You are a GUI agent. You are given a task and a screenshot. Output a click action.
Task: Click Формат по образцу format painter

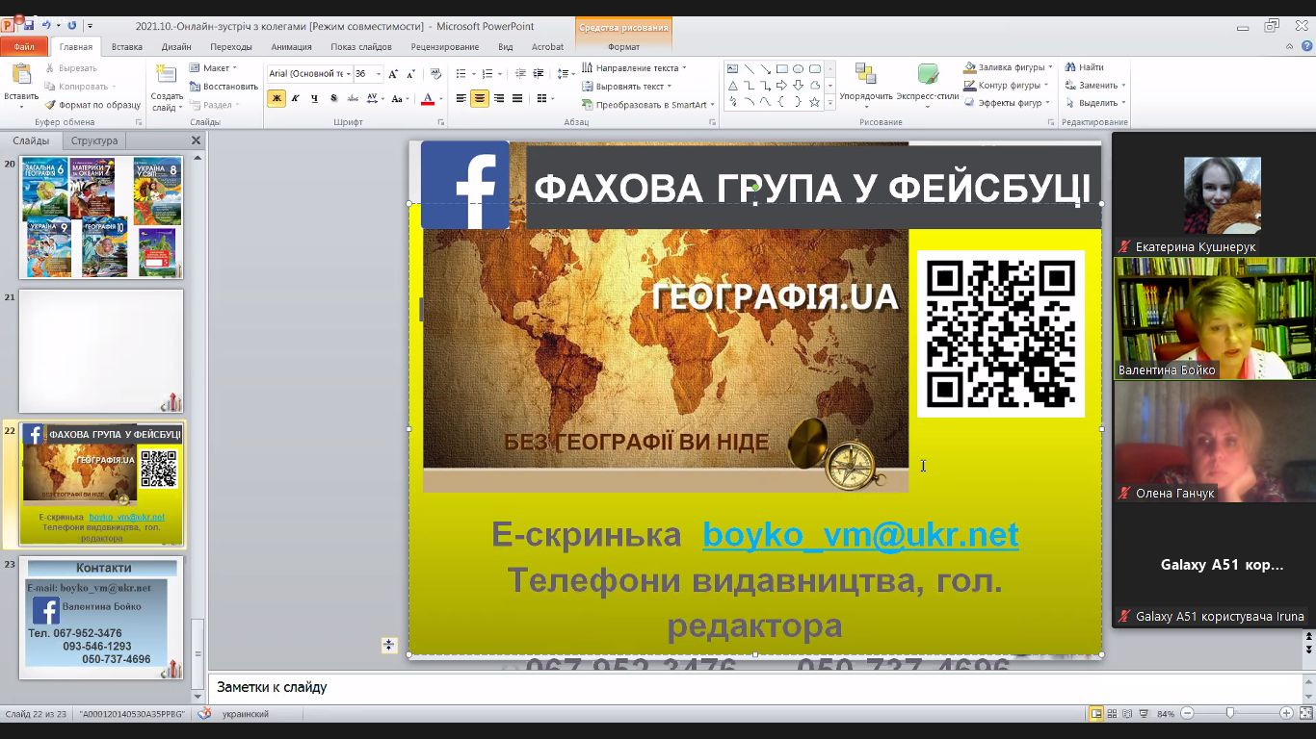92,105
